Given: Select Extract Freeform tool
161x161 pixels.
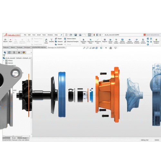Looking at the screenshot, I should click(x=137, y=41).
